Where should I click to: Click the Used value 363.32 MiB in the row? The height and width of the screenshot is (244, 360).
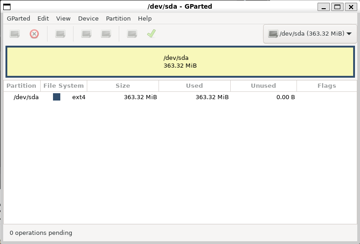coord(212,97)
